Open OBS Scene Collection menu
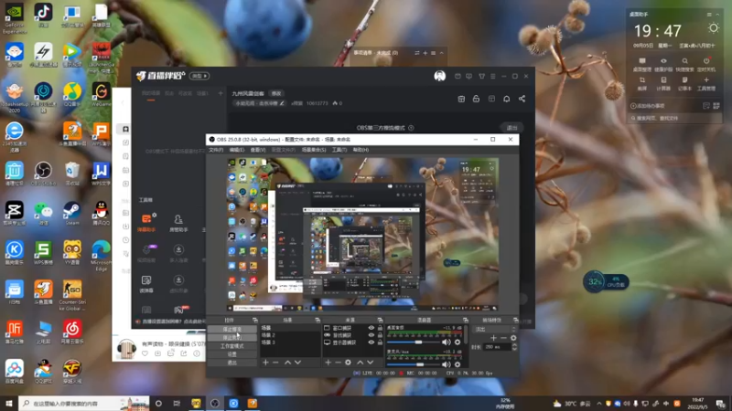732x411 pixels. tap(314, 150)
